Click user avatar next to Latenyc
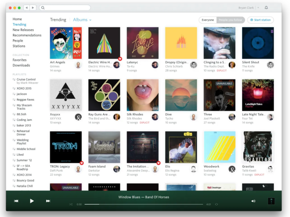 click(155, 65)
